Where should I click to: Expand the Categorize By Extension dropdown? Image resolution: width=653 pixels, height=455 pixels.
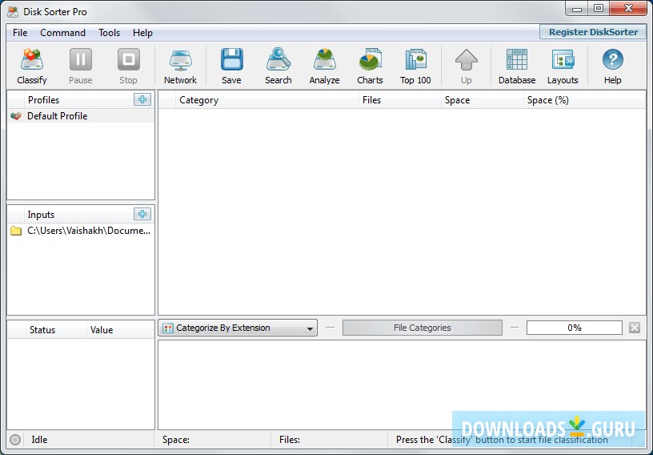[x=238, y=328]
